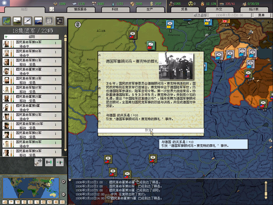This screenshot has height=205, width=273.
Task: Click the oil drop resource icon
Action: [113, 4]
